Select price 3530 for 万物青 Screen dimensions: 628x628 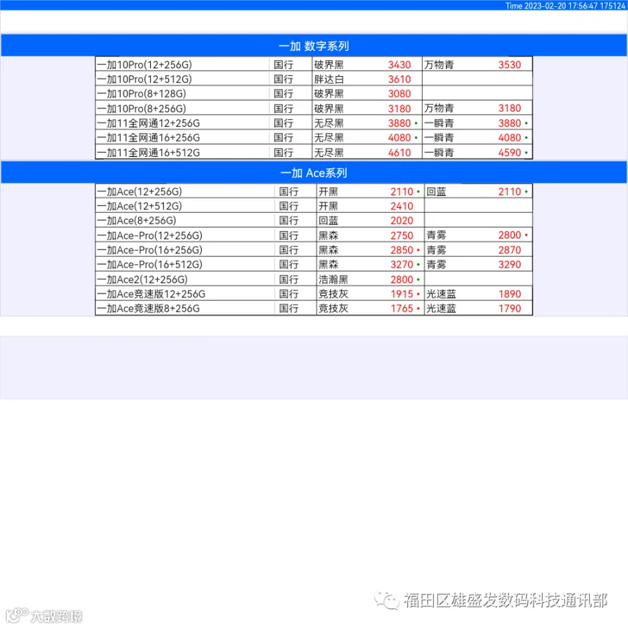pyautogui.click(x=509, y=64)
